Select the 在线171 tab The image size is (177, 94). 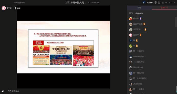[164, 8]
